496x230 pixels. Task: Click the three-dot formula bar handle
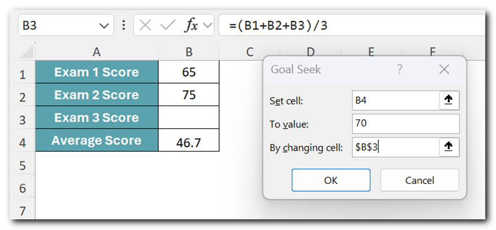(124, 25)
